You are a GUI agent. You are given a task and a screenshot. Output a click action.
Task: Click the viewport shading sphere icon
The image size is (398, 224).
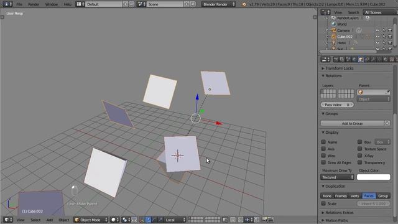(115, 220)
